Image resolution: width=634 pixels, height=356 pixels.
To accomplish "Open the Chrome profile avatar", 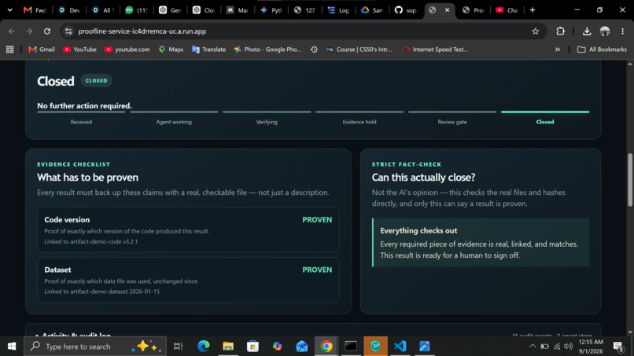I will tap(605, 31).
